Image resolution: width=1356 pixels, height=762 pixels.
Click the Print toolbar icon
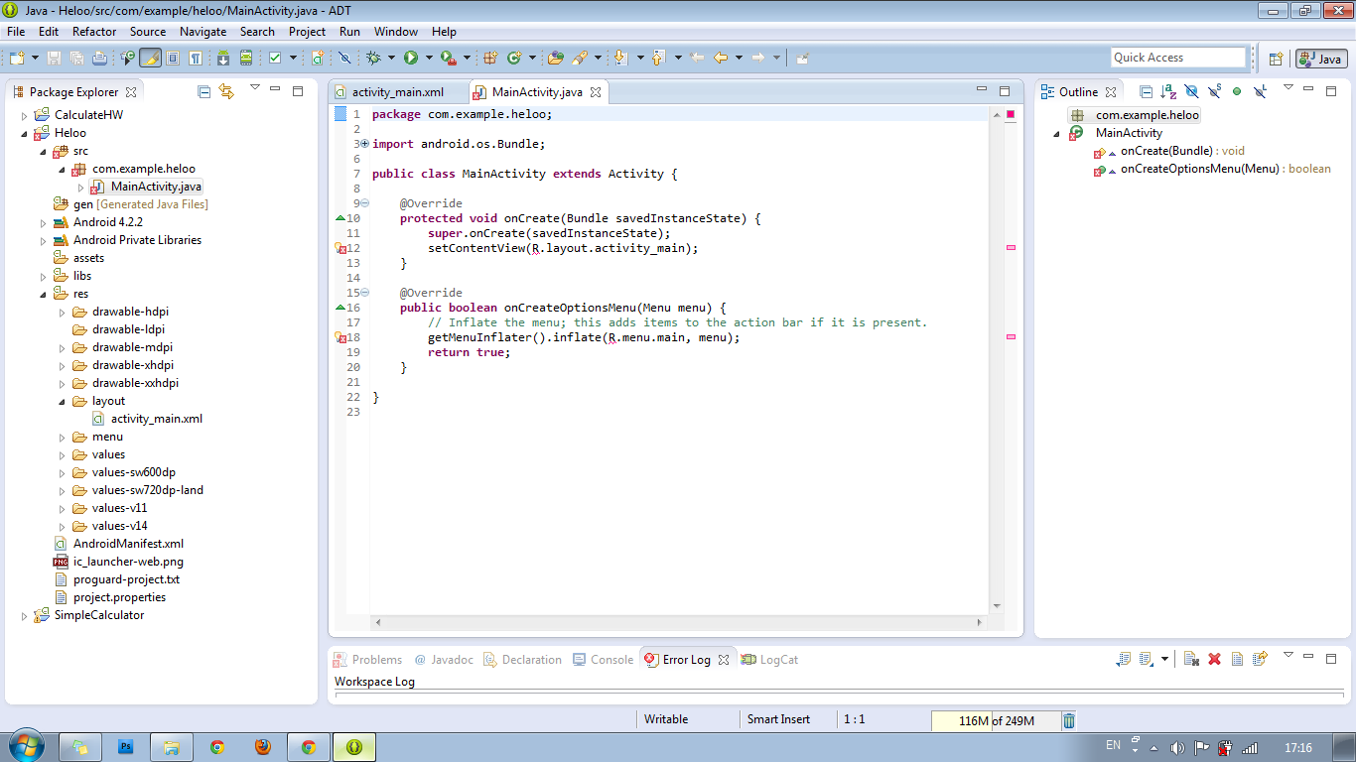coord(99,58)
